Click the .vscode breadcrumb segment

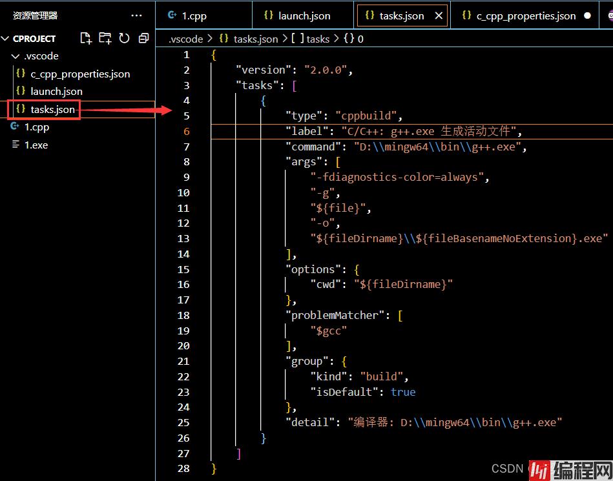tap(186, 39)
